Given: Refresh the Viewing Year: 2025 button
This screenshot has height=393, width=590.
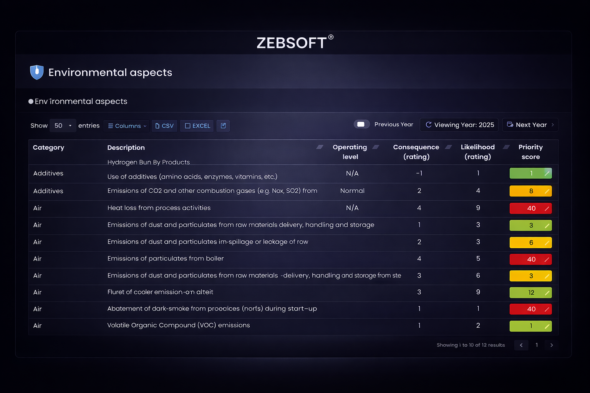Looking at the screenshot, I should [x=459, y=125].
